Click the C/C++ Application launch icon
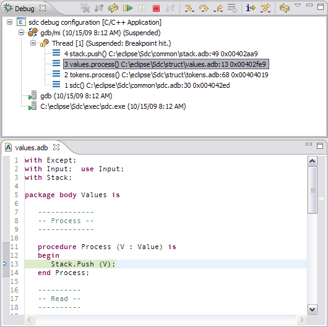This screenshot has height=327, width=328. (x=21, y=22)
